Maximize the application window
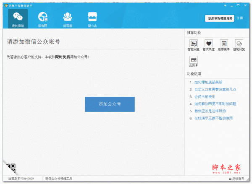This screenshot has height=184, width=252. [238, 5]
